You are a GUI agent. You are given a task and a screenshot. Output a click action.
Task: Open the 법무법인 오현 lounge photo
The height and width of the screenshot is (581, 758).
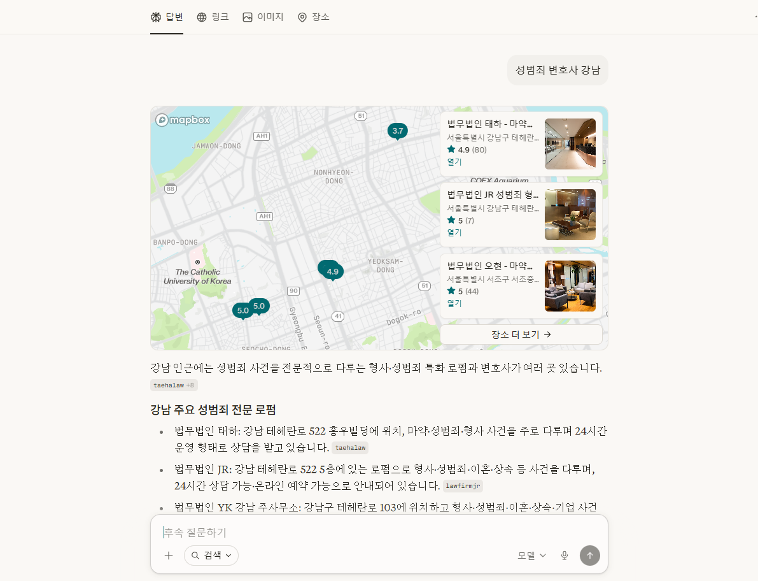point(570,286)
